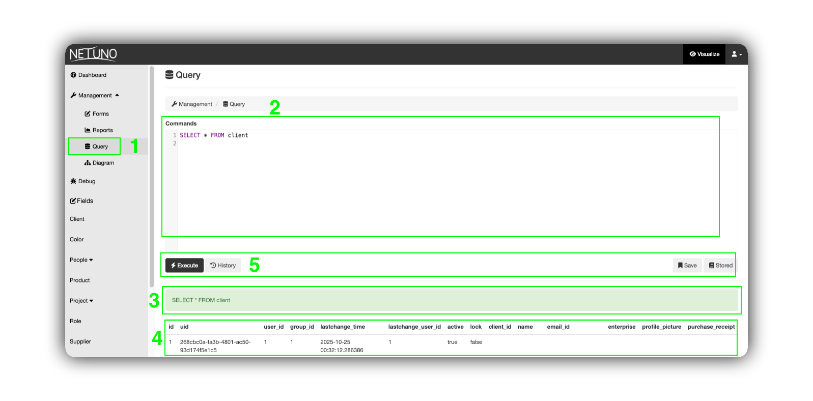Open the Visualize view

[x=704, y=54]
